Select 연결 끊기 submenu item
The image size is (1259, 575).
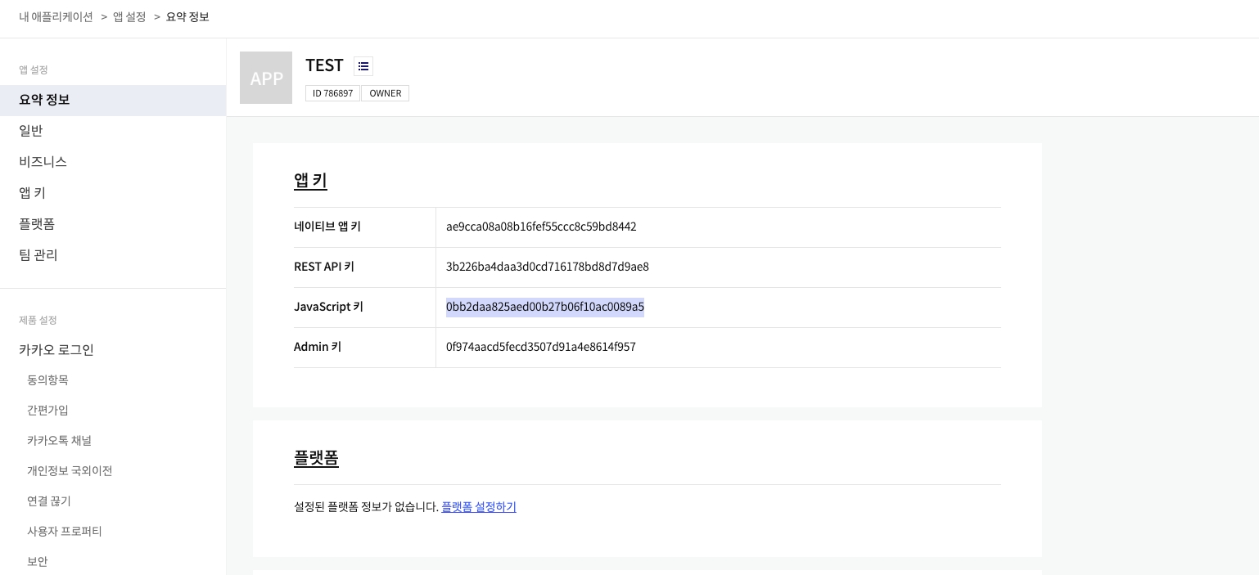click(x=49, y=501)
